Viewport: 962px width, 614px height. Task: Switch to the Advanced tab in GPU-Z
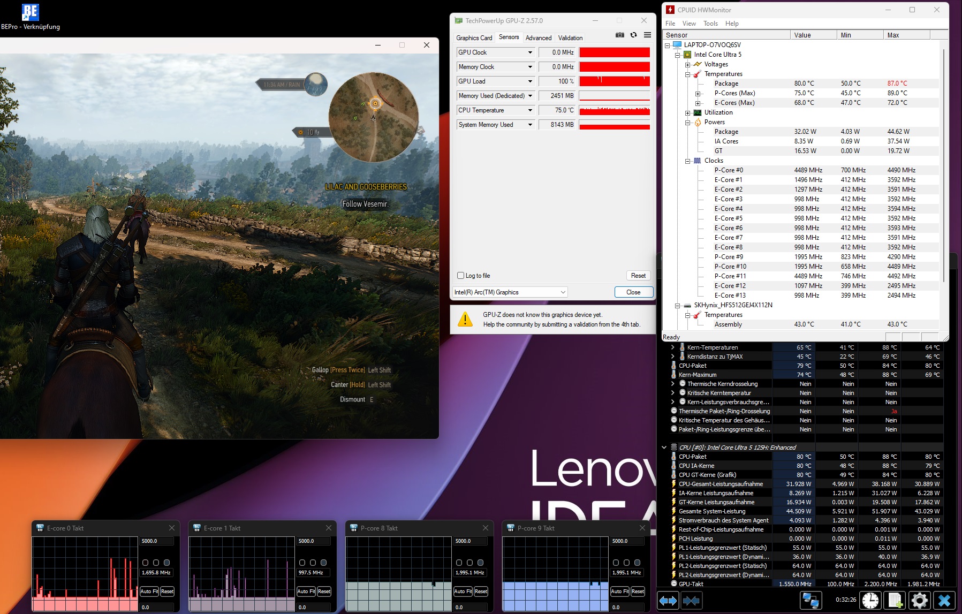coord(538,38)
